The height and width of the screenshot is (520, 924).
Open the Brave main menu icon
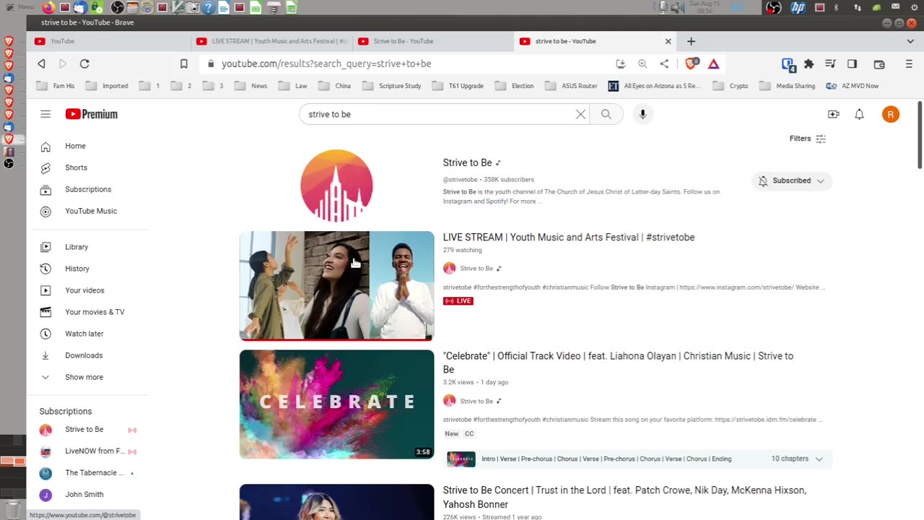[x=909, y=64]
